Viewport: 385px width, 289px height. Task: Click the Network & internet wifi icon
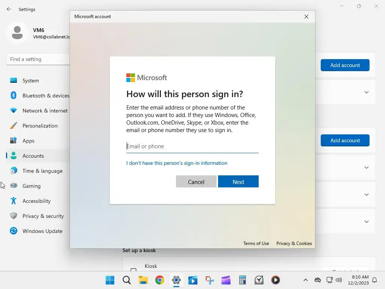pyautogui.click(x=14, y=111)
